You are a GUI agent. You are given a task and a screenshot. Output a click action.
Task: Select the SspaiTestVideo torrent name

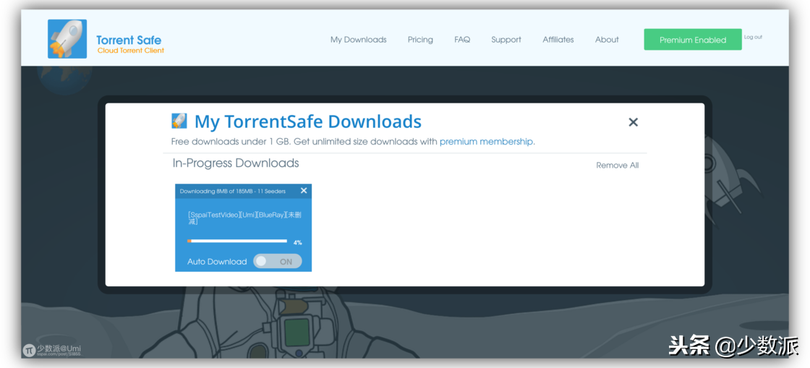point(244,218)
